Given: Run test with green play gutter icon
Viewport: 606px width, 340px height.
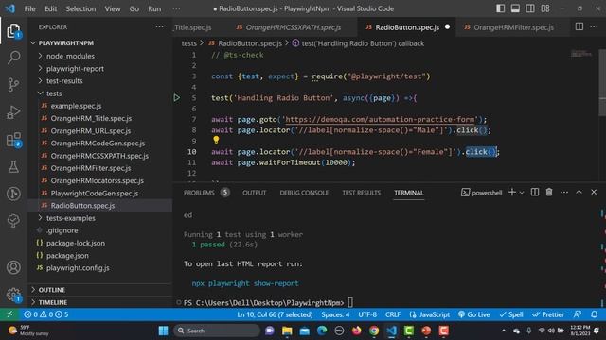Looking at the screenshot, I should coord(177,98).
